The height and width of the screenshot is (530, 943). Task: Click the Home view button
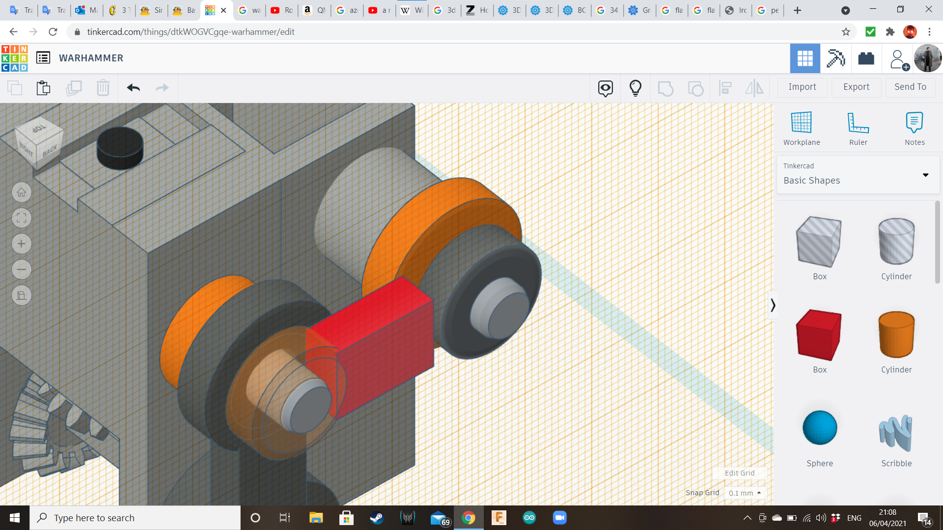click(22, 192)
